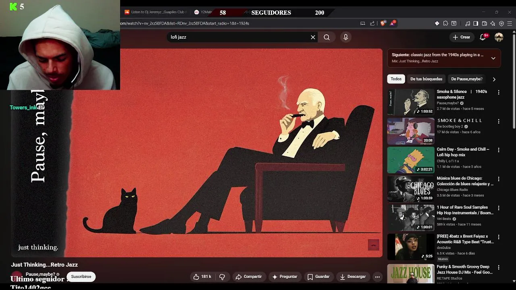
Task: Open 1 Hour of Rare Soul Samples thumbnail
Action: tap(411, 218)
